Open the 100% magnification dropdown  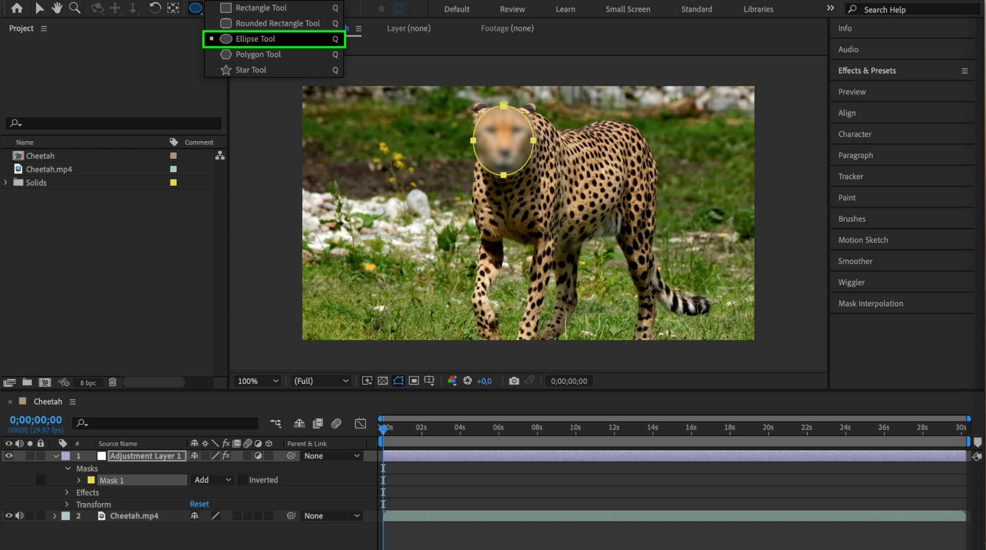[x=258, y=381]
